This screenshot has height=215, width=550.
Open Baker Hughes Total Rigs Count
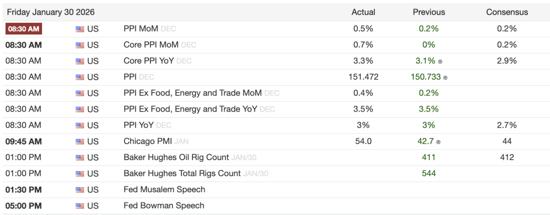point(182,173)
